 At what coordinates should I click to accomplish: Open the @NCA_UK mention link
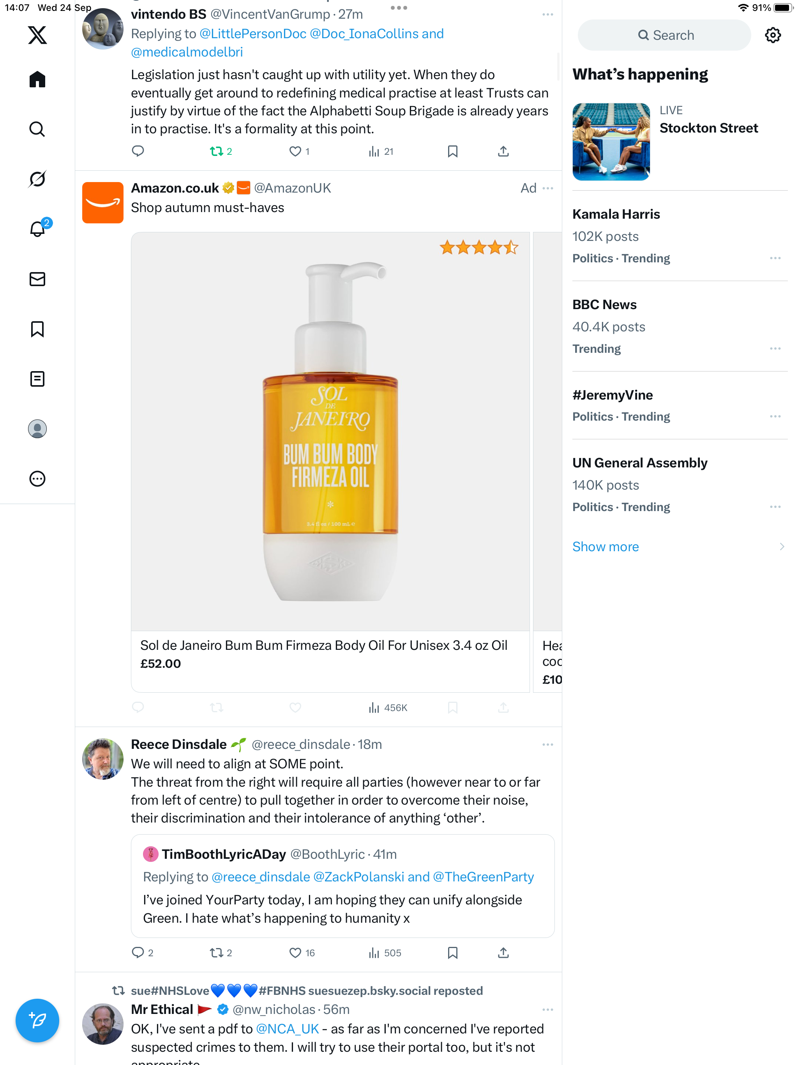[287, 1029]
